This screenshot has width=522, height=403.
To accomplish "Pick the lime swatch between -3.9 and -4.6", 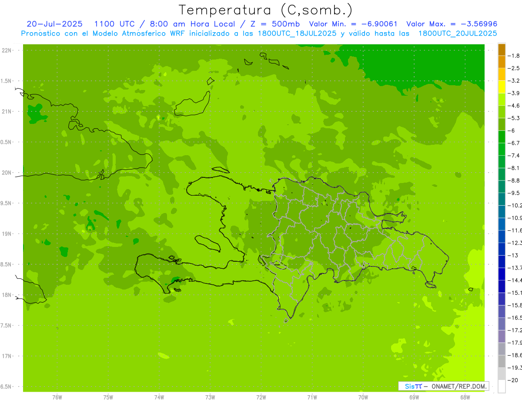I will click(502, 100).
